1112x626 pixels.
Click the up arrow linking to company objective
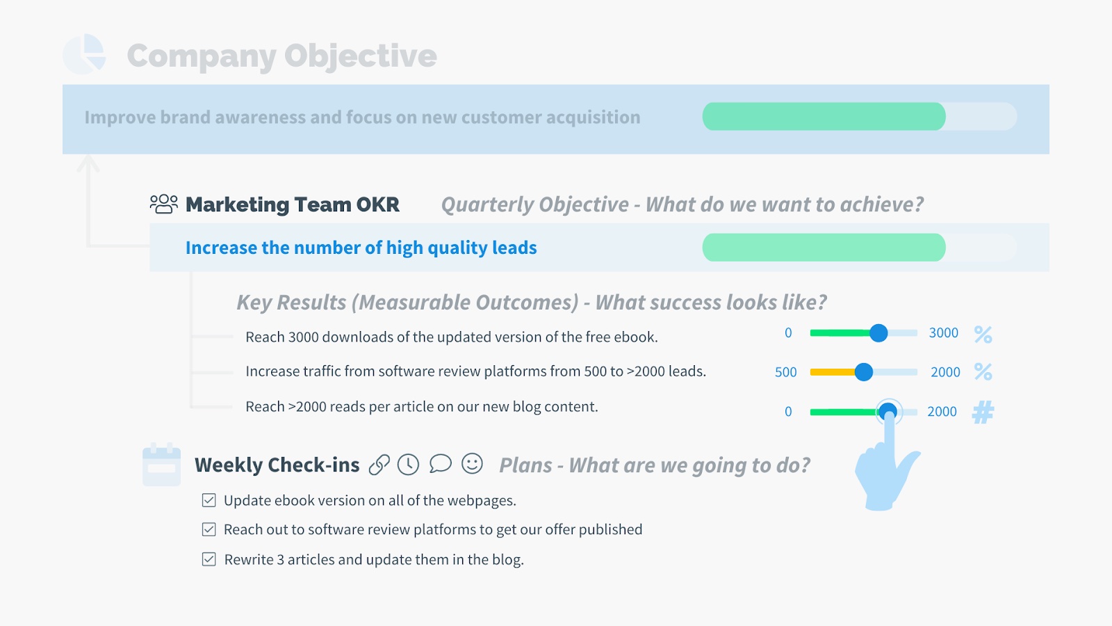(88, 164)
